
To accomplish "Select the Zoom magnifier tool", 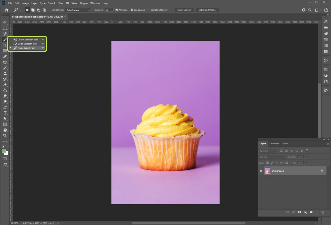I will 5,136.
